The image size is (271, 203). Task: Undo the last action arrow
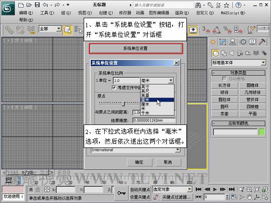(45, 5)
